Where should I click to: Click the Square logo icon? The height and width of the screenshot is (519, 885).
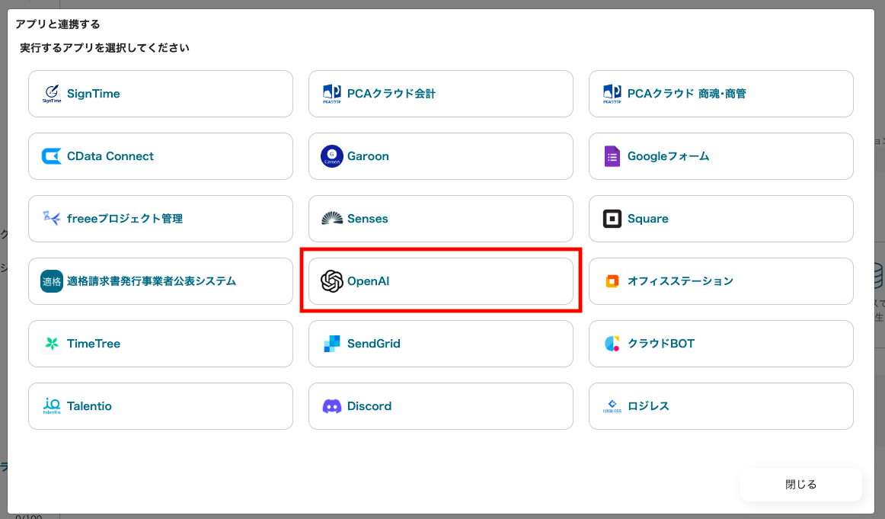[x=612, y=219]
